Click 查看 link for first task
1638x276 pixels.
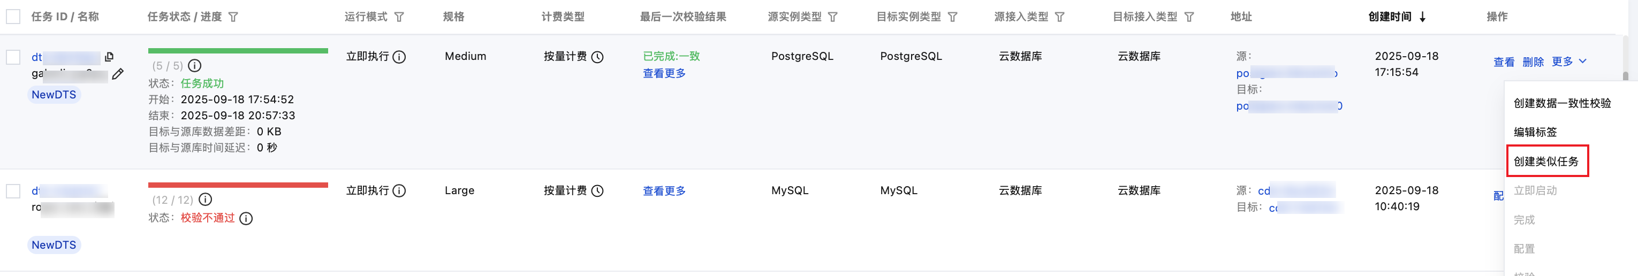[1503, 62]
